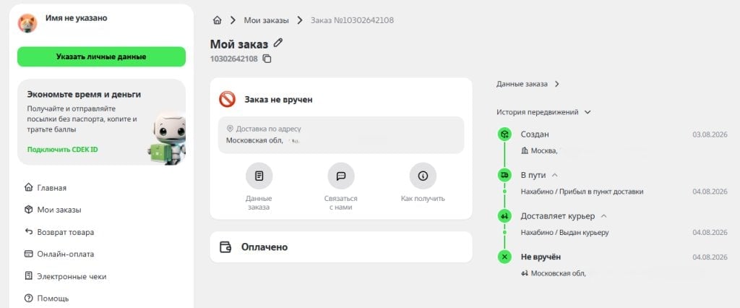Click the Заказ не вручен prohibition icon
The height and width of the screenshot is (308, 740).
(x=227, y=99)
